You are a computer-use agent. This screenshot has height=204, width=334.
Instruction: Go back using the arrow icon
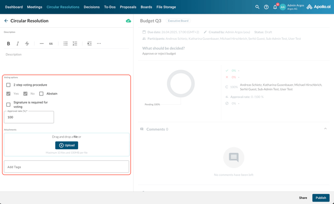click(x=6, y=21)
